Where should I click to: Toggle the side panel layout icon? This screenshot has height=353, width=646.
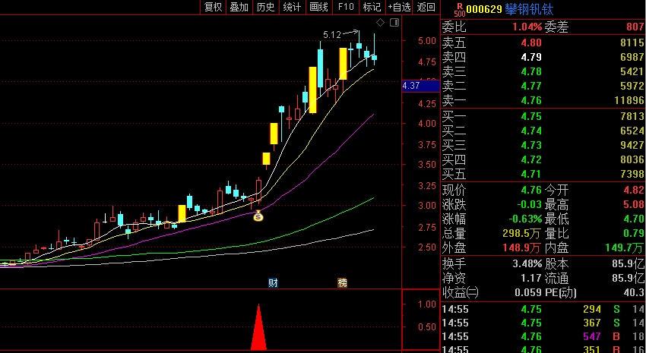pos(394,23)
